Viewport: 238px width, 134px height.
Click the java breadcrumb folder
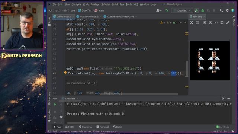73,10
